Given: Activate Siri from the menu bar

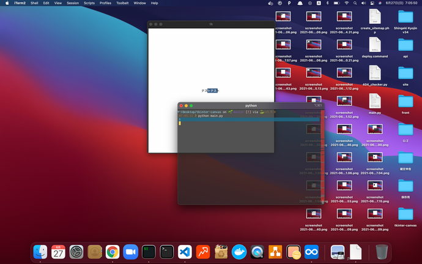Looking at the screenshot, I should [x=380, y=3].
